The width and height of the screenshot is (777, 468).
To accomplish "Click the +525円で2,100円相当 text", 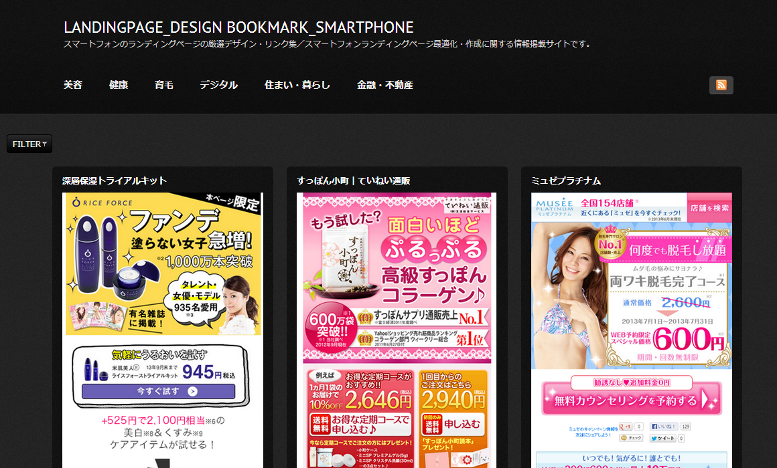I will point(153,421).
